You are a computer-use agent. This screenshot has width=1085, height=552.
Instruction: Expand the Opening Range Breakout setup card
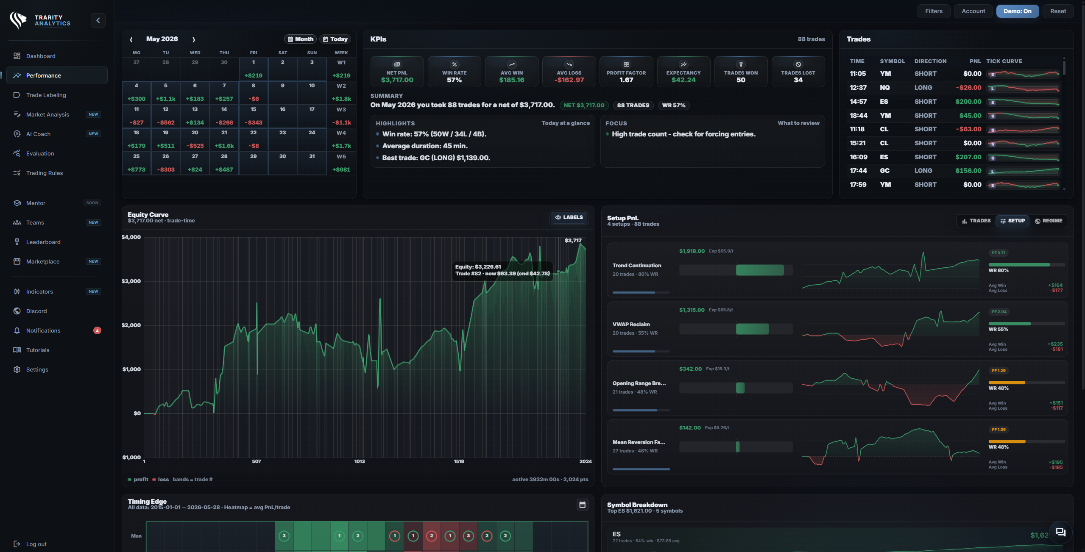tap(837, 388)
